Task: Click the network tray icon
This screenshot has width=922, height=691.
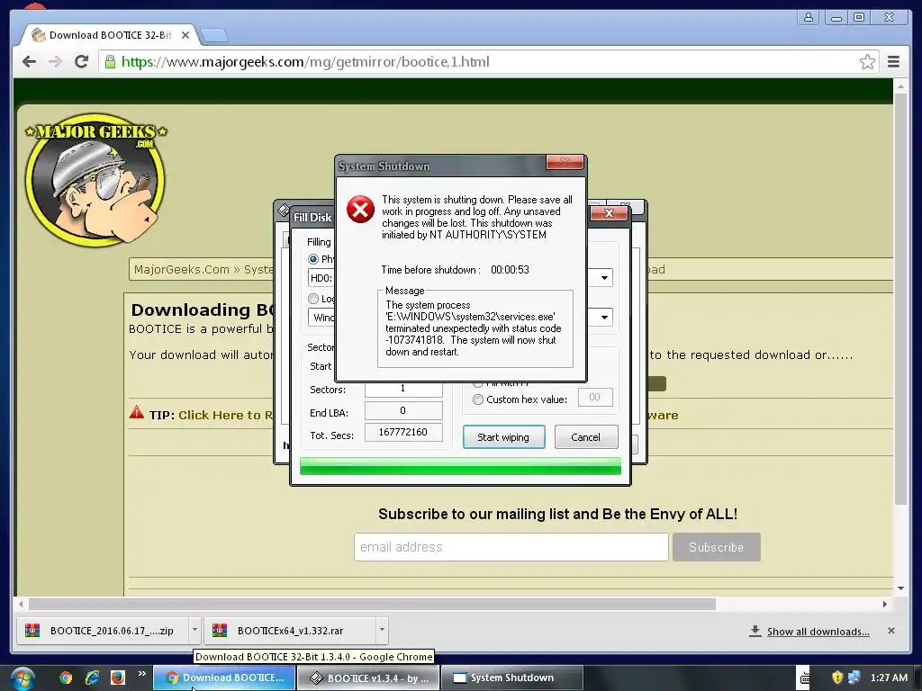Action: 854,678
